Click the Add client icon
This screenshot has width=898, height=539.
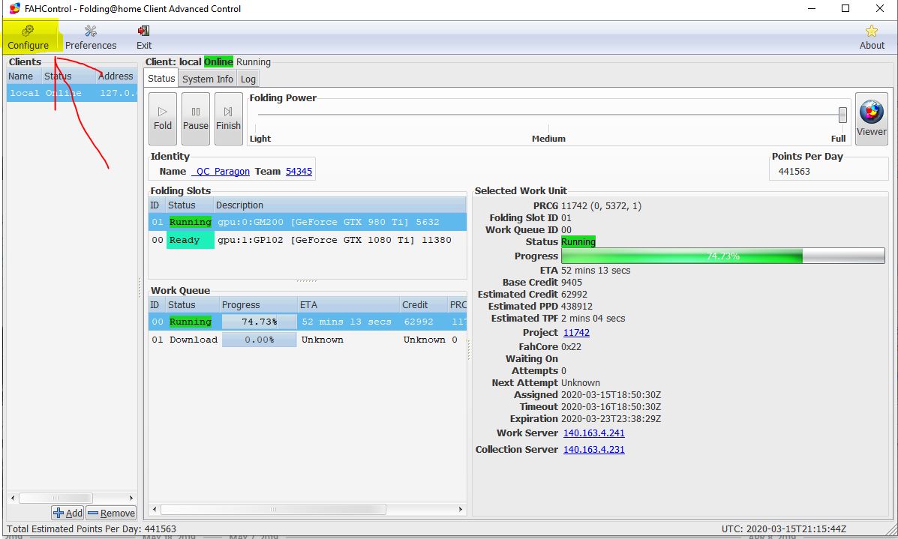pos(68,513)
